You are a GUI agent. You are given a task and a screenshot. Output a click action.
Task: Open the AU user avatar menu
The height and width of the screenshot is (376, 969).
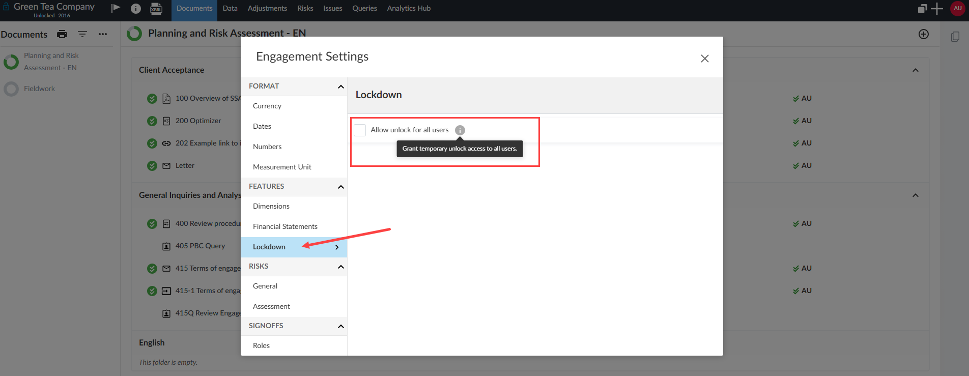[x=958, y=8]
